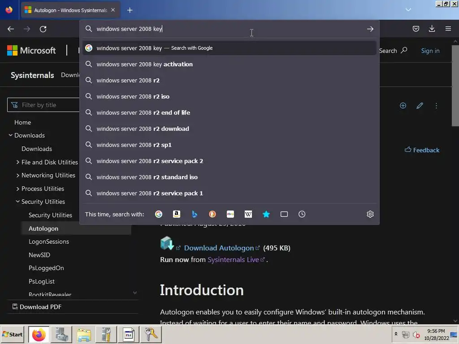Click the Filter by title field

(x=43, y=105)
